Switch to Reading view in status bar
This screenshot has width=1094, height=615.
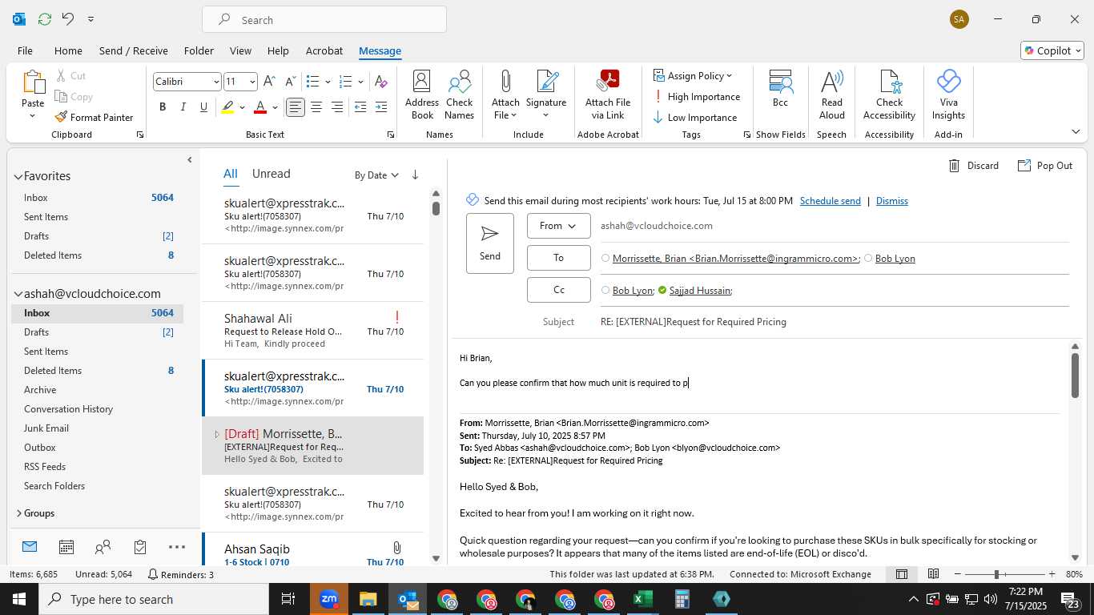click(x=933, y=574)
